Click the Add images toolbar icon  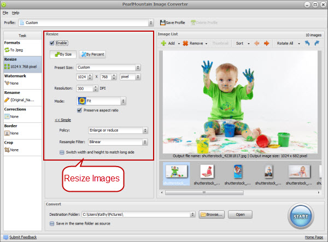tap(163, 43)
